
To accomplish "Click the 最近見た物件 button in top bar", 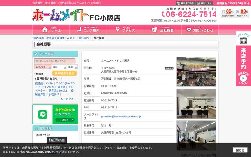I will coord(186,3).
